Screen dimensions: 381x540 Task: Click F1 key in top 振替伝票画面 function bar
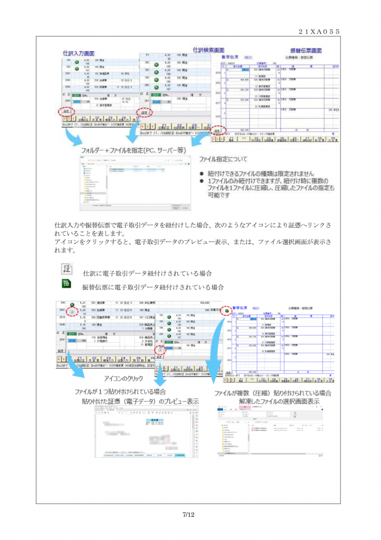(231, 139)
